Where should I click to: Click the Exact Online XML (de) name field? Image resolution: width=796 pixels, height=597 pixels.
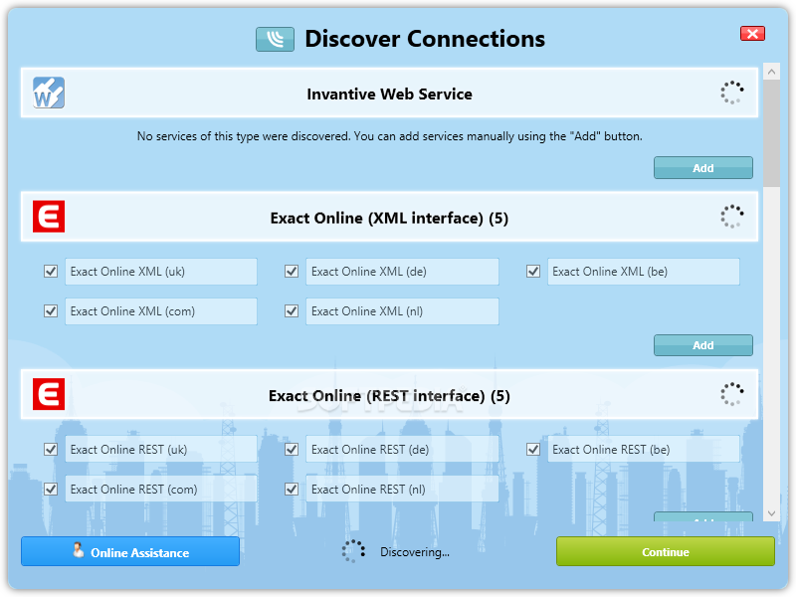(x=402, y=272)
